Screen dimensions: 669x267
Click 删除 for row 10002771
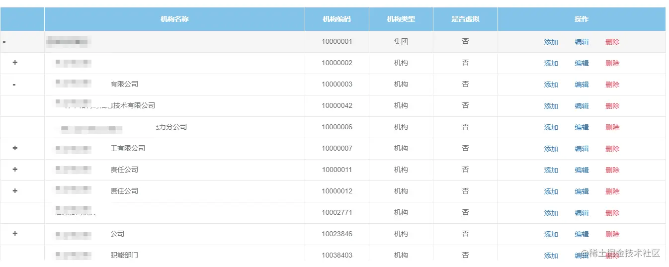[612, 213]
